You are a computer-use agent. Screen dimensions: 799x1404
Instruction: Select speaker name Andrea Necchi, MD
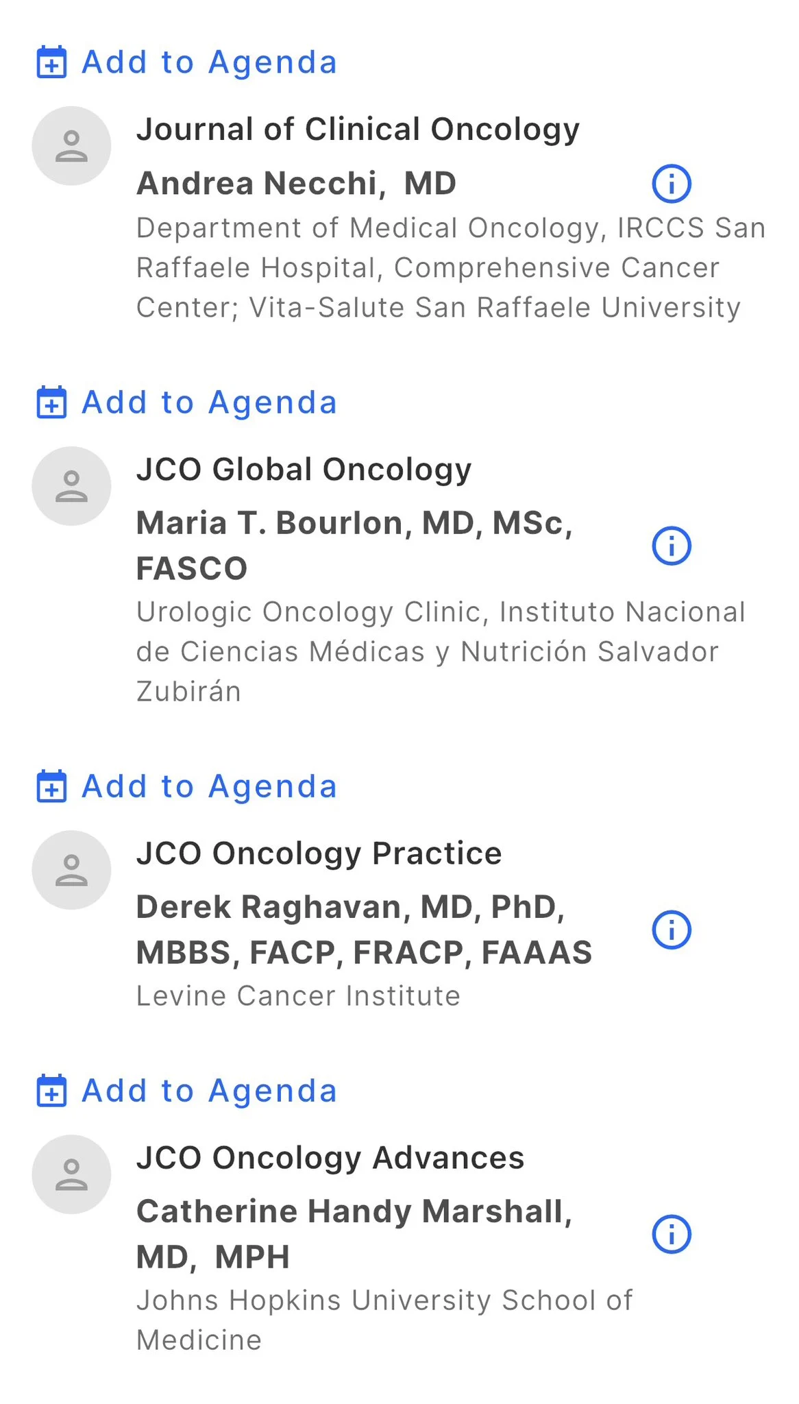coord(296,184)
